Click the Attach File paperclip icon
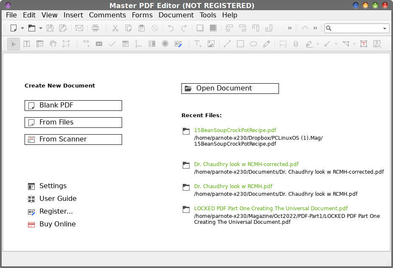 point(296,44)
